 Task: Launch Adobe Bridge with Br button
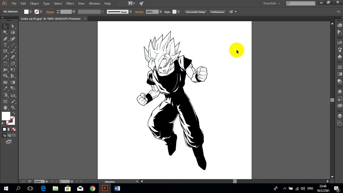click(x=120, y=3)
